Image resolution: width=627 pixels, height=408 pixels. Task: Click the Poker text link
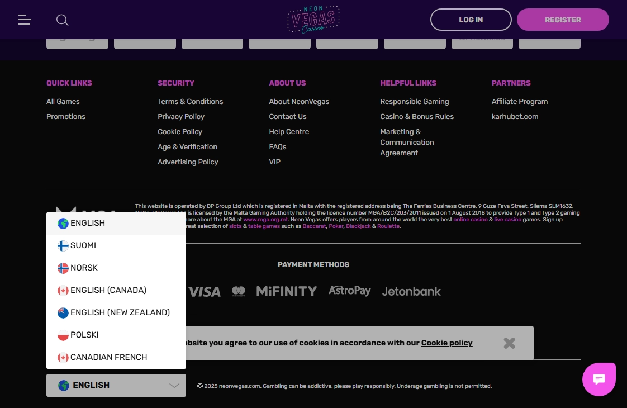coord(336,226)
